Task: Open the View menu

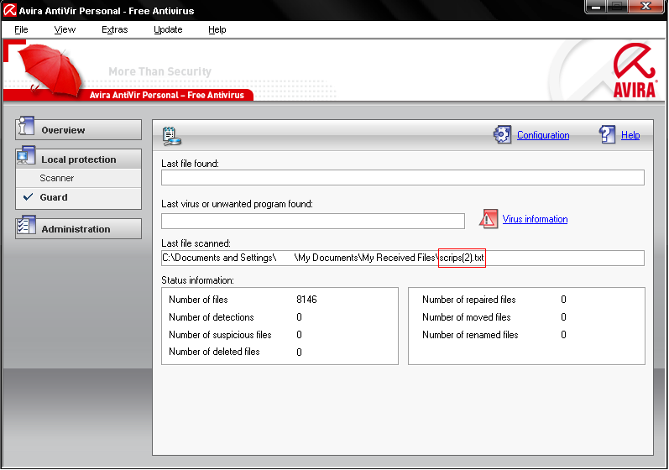Action: [x=65, y=29]
